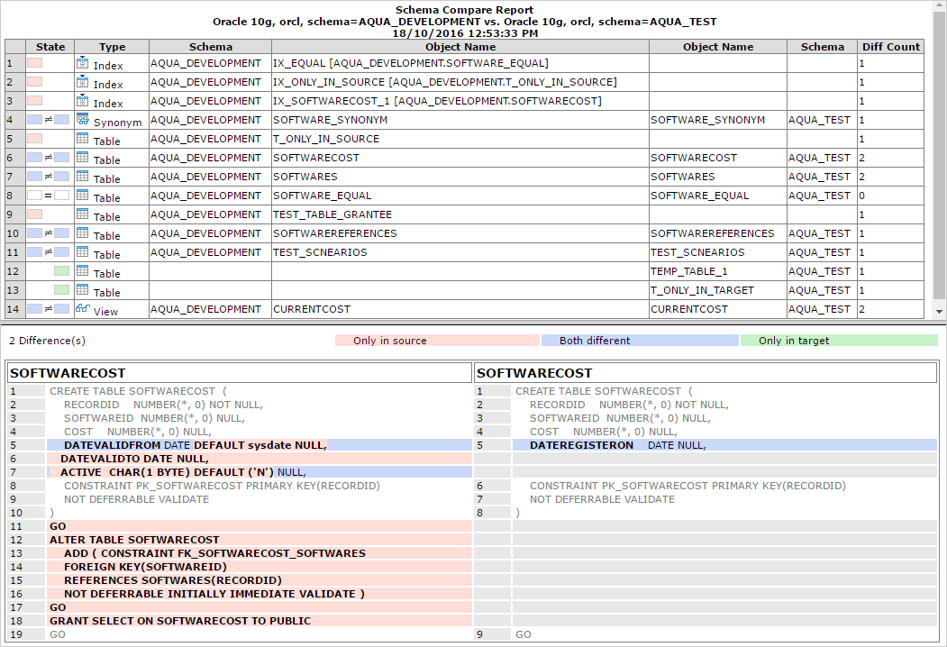Click the state indicator of SOFTWARE_SYNONYM row

pos(49,120)
